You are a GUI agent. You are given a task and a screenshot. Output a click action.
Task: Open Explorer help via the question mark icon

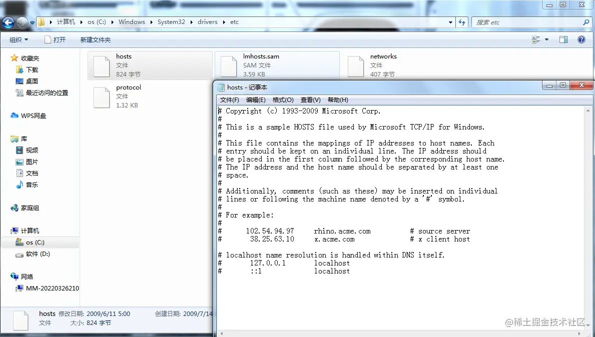581,39
